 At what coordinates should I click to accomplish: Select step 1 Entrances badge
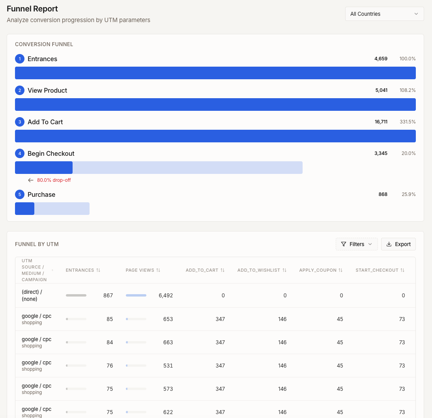(x=20, y=59)
